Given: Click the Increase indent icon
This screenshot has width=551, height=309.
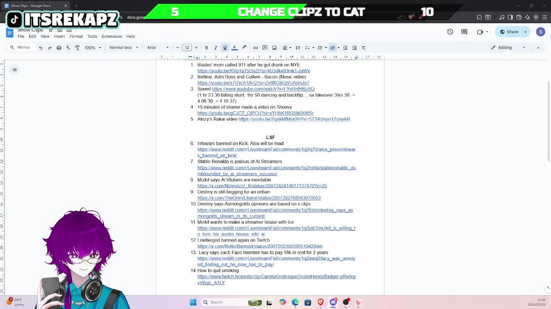Looking at the screenshot, I should point(354,48).
